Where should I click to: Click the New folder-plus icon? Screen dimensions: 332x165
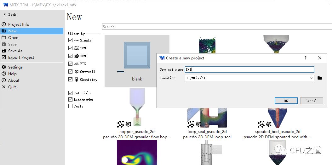(4, 31)
